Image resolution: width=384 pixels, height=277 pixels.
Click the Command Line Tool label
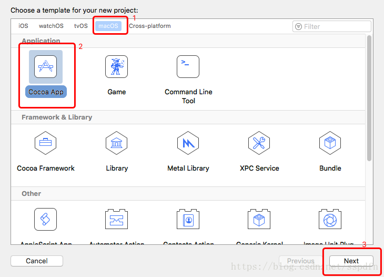click(x=188, y=96)
